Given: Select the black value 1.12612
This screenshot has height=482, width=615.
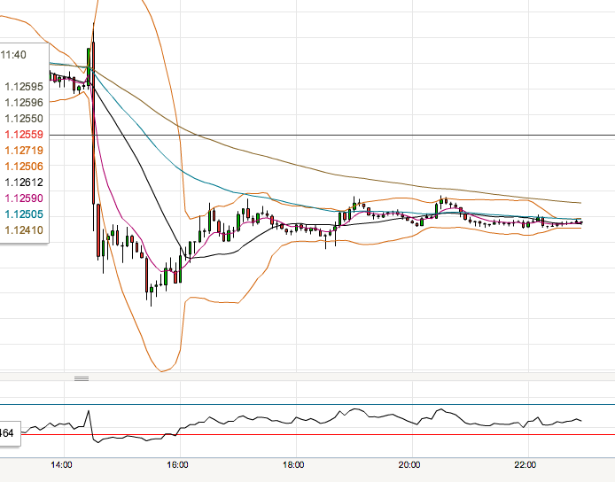Looking at the screenshot, I should coord(24,183).
